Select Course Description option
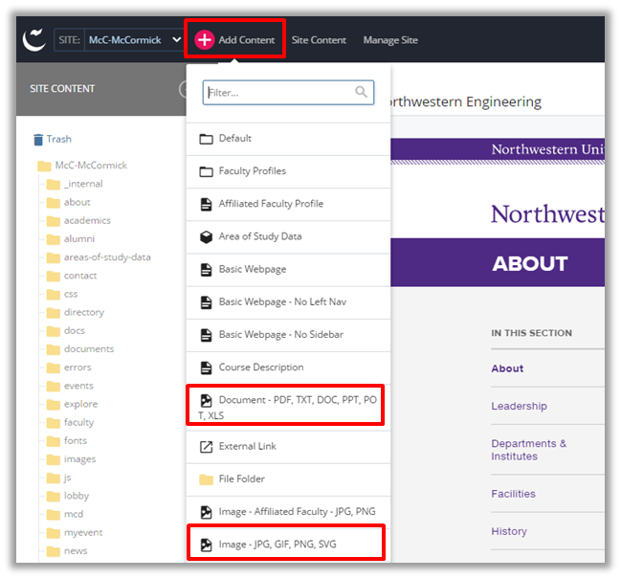 pos(288,367)
